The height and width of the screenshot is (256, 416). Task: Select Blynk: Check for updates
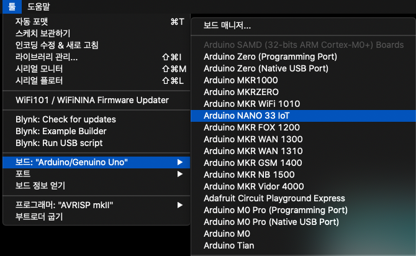(x=96, y=119)
